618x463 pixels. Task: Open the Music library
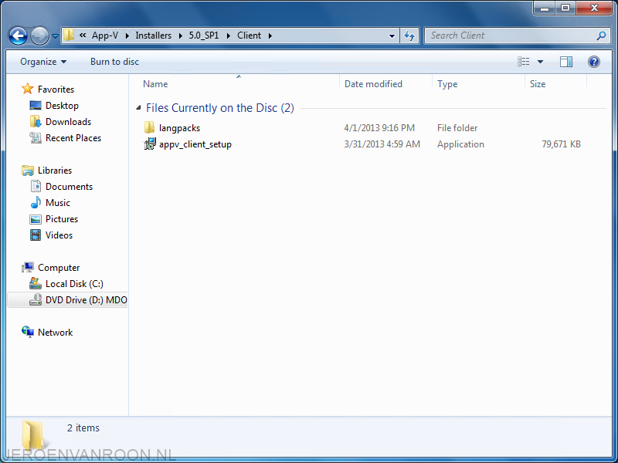tap(57, 203)
